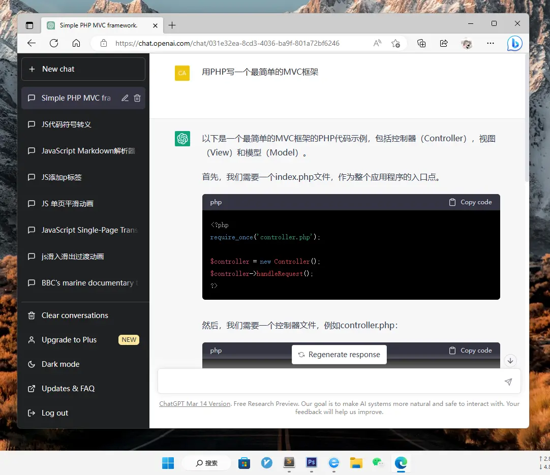Open a new browser tab
550x475 pixels.
pyautogui.click(x=172, y=25)
